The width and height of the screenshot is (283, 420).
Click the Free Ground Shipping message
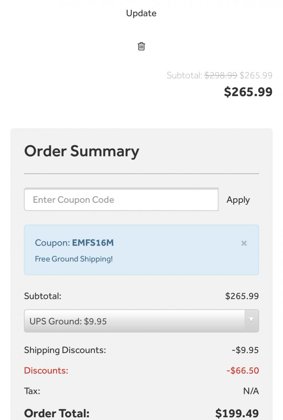click(74, 259)
